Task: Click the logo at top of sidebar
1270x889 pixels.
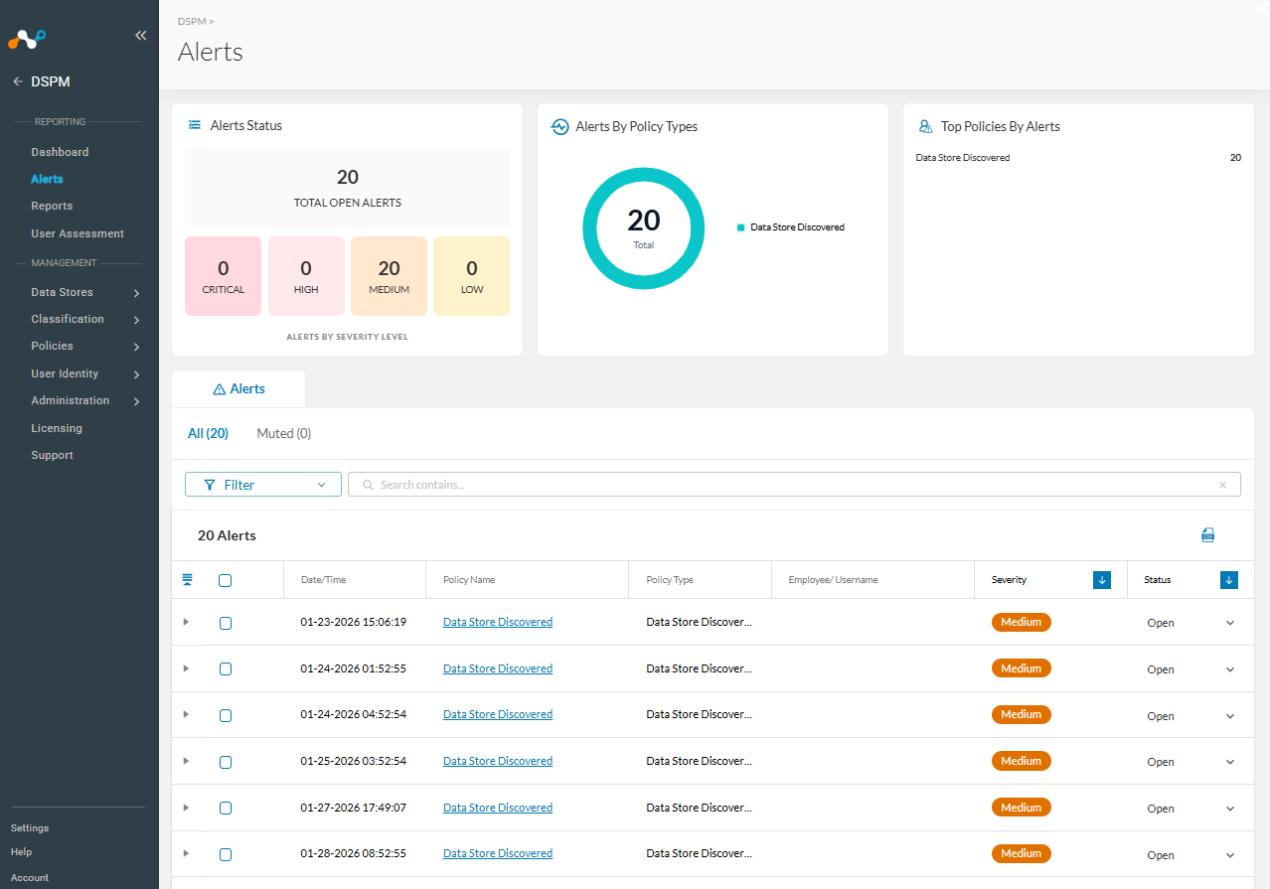Action: coord(27,39)
